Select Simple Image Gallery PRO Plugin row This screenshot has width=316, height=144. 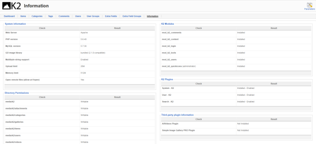[236, 131]
